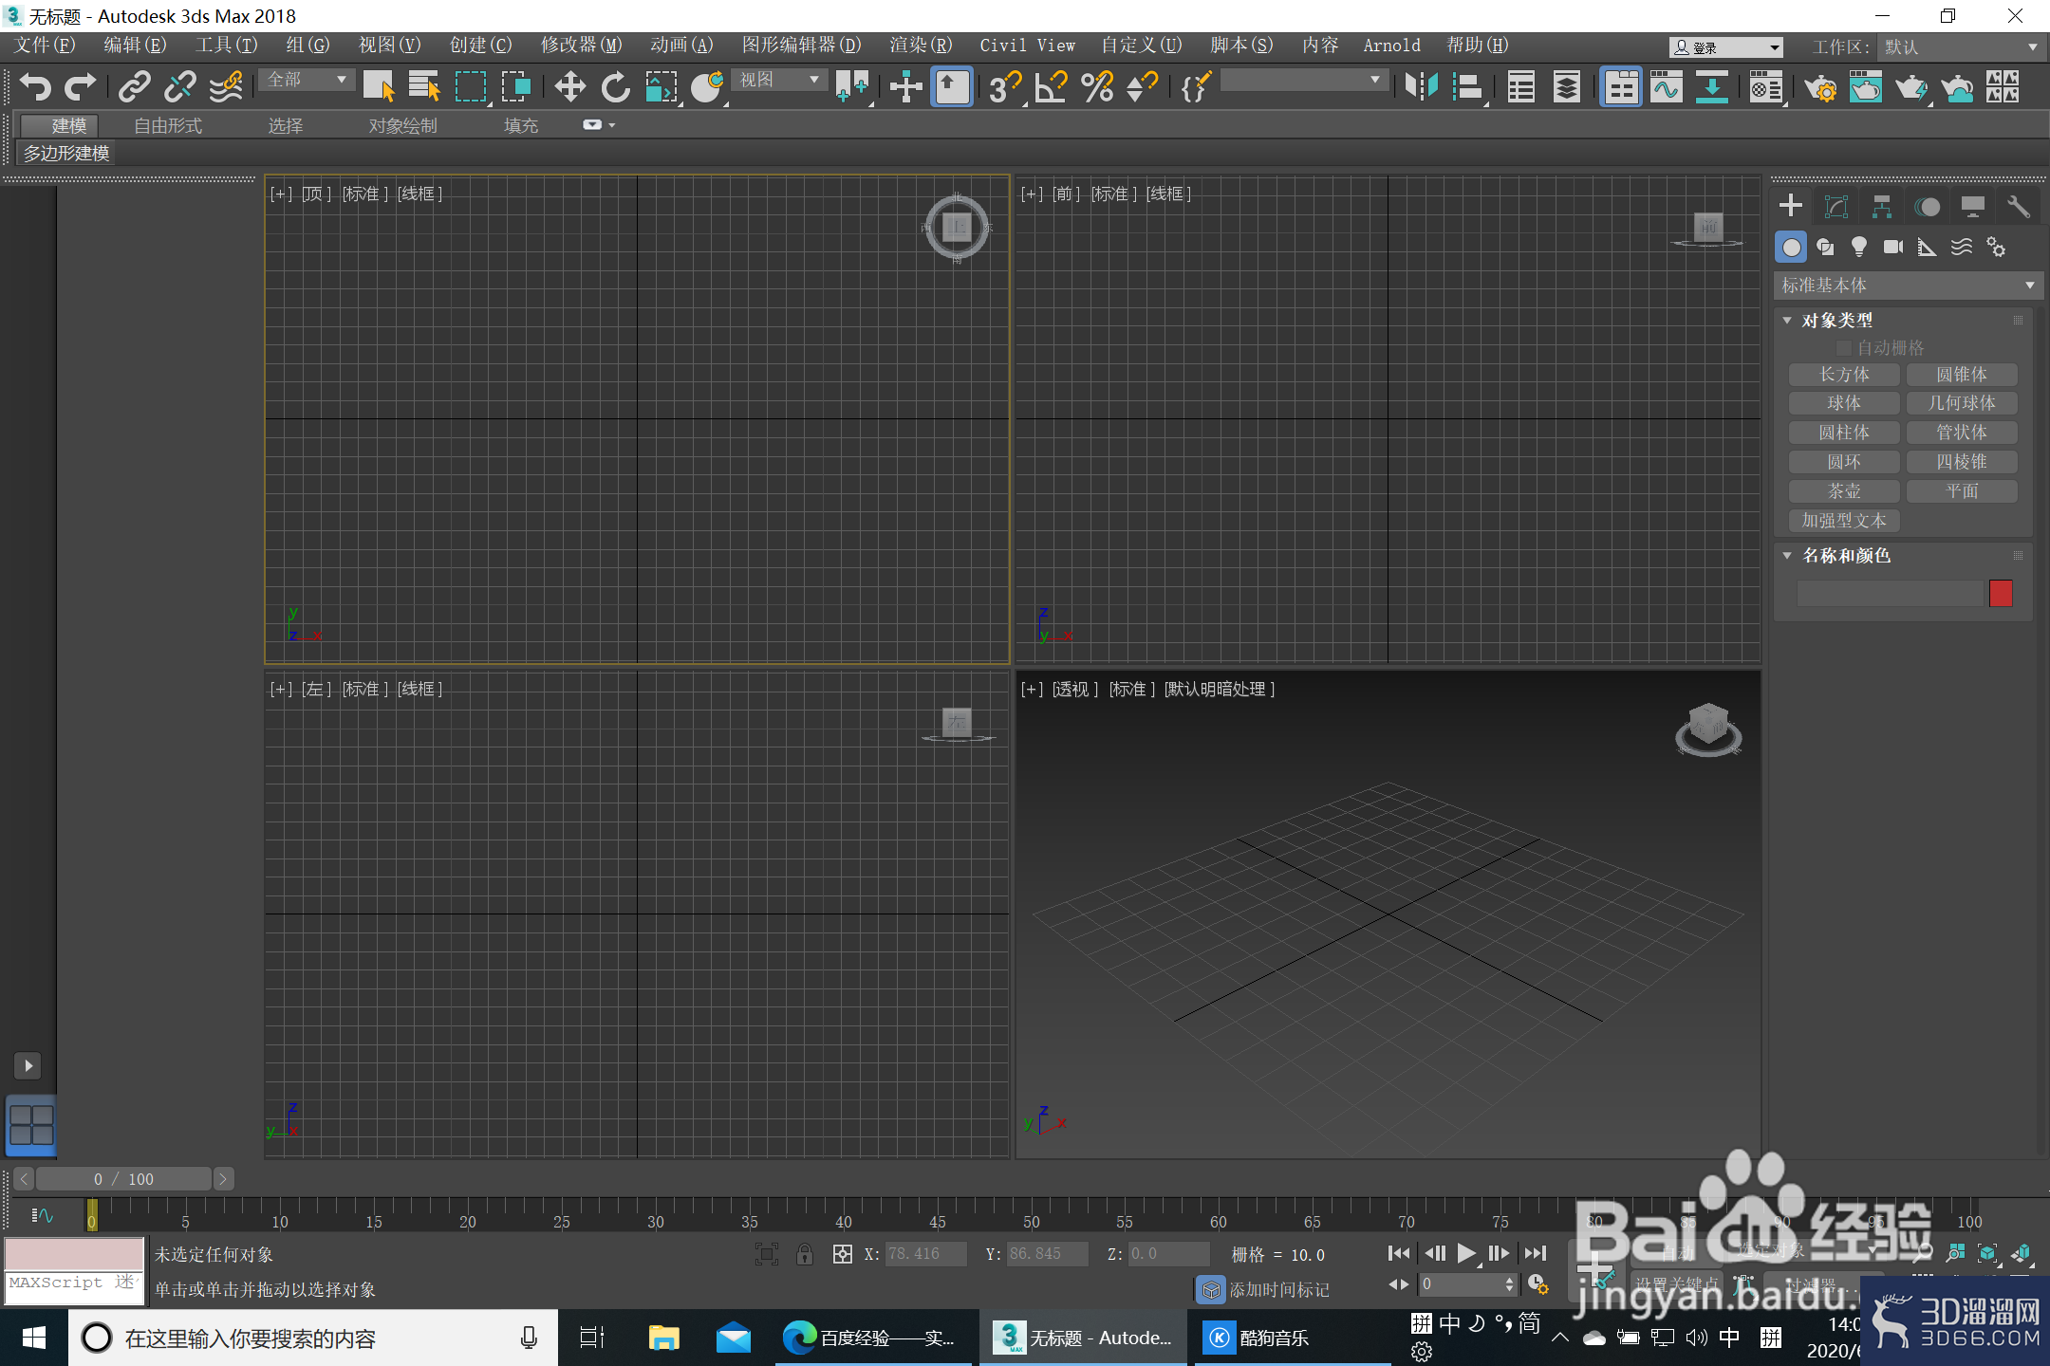Open the red object color swatch

click(x=2001, y=594)
